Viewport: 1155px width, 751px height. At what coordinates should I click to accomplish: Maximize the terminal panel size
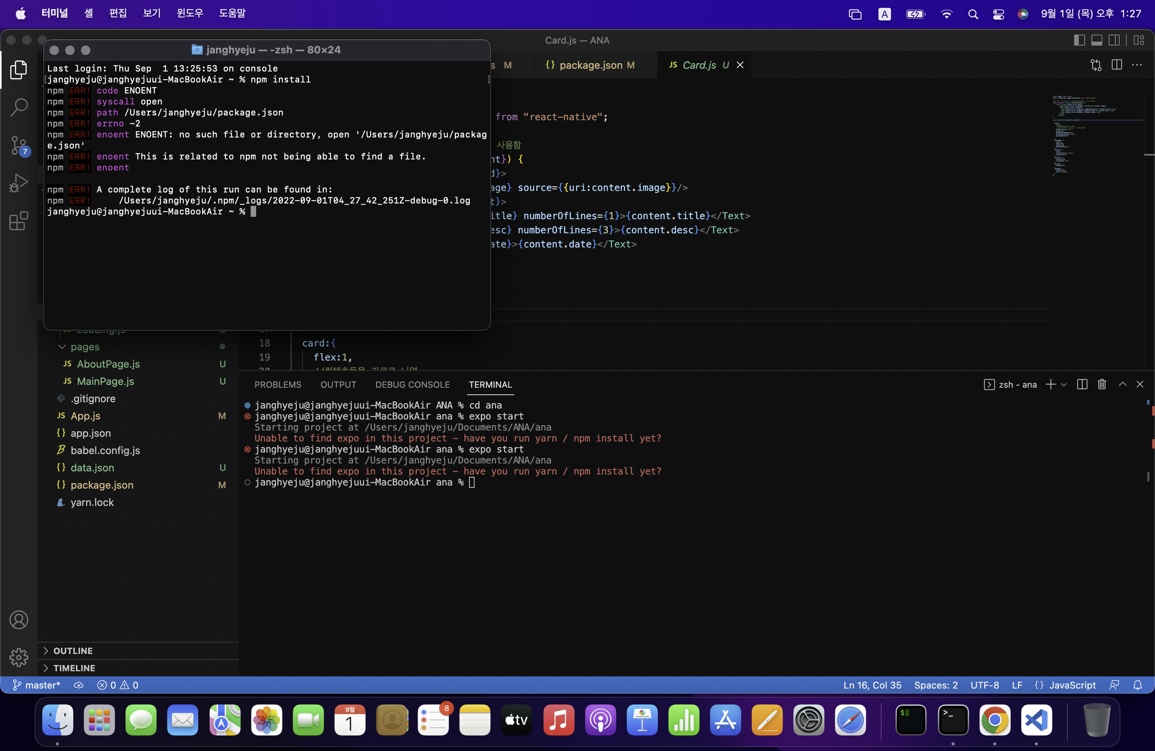(x=1122, y=385)
